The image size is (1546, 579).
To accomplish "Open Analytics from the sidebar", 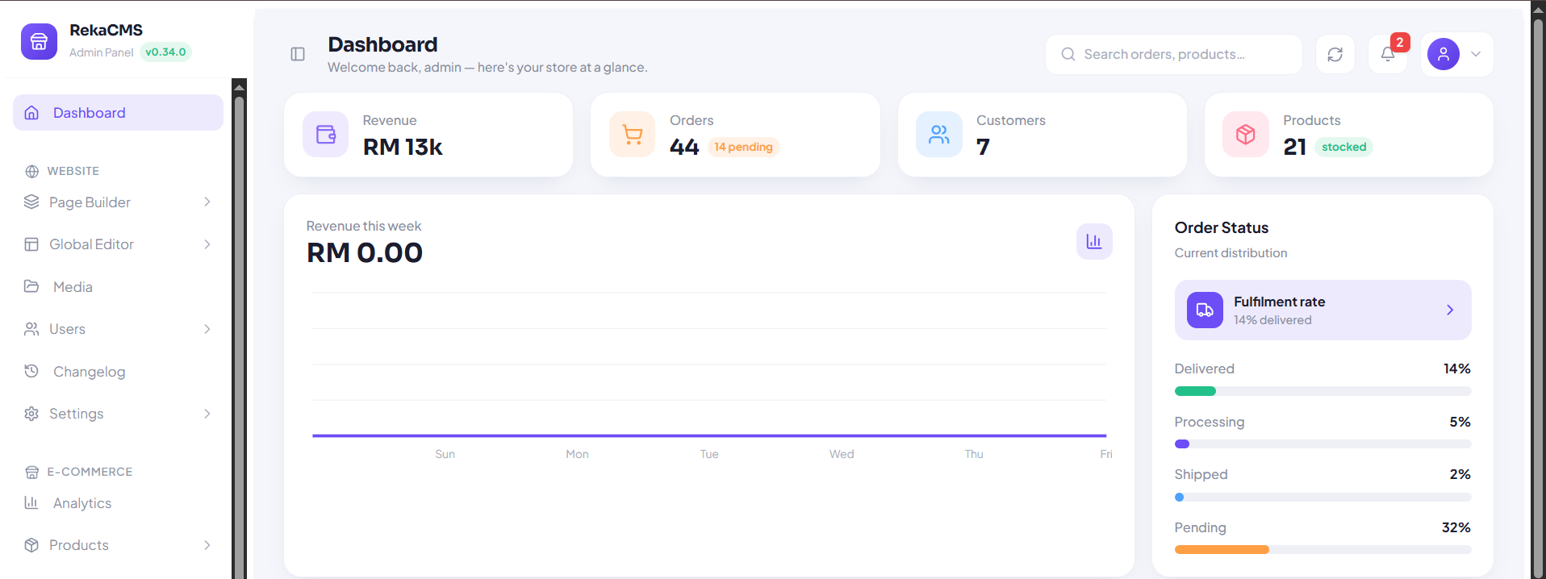I will tap(118, 502).
